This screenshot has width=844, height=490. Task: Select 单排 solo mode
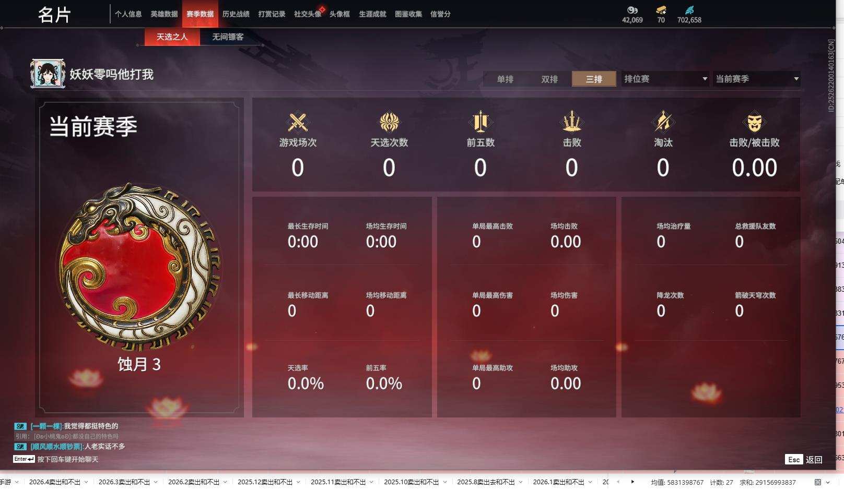(x=505, y=79)
